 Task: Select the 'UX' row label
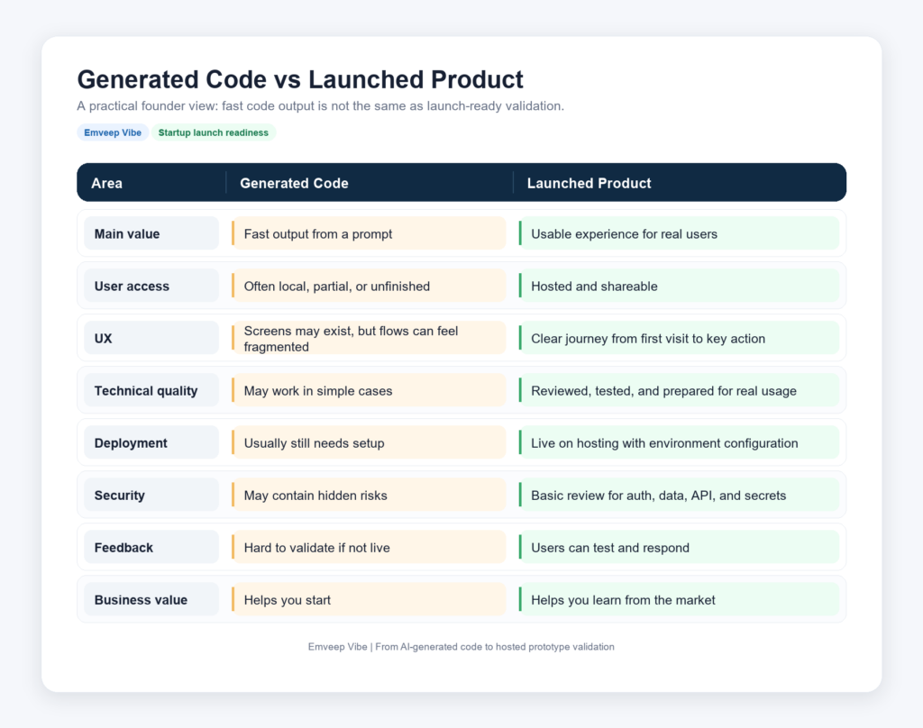(151, 339)
